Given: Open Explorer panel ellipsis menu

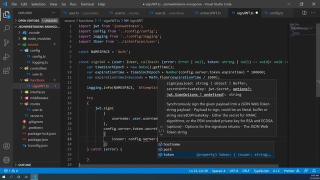Looking at the screenshot, I should 53,13.
